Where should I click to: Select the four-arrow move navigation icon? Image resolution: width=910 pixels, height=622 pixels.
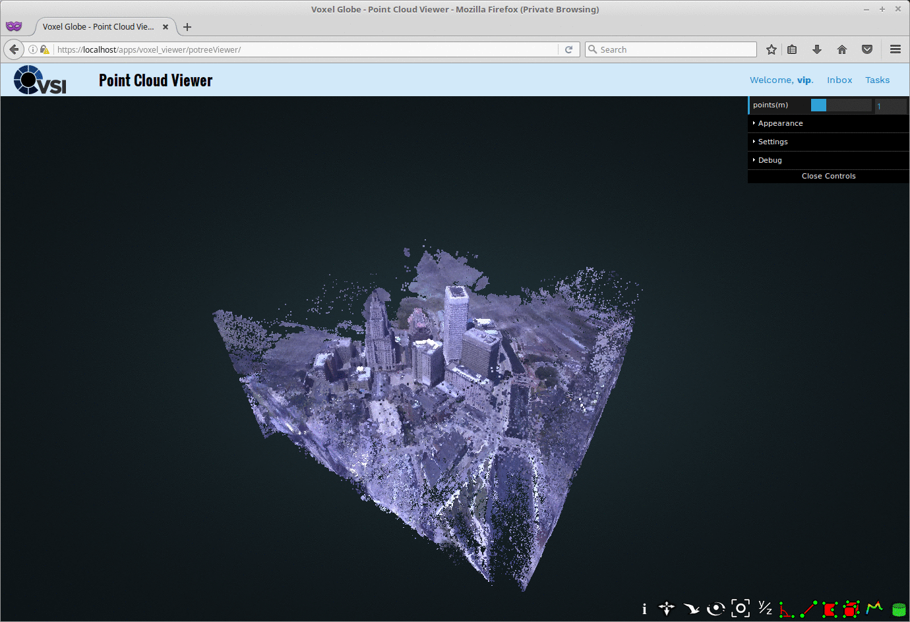pos(667,609)
